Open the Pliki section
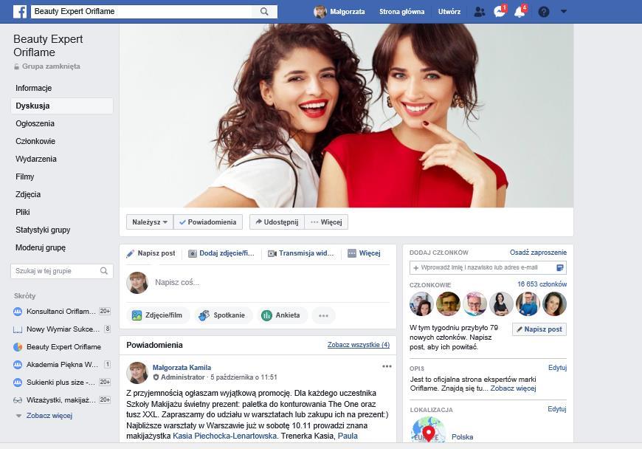 [23, 212]
